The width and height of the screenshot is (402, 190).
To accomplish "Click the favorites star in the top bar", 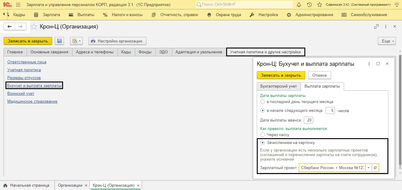I will (x=319, y=5).
